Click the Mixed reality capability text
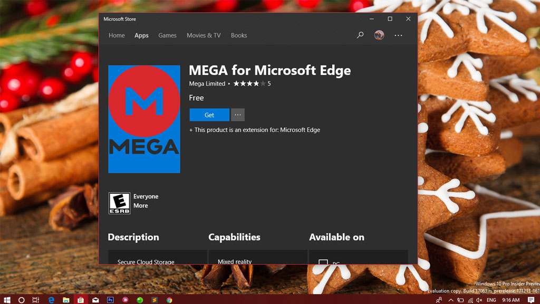The height and width of the screenshot is (304, 540). point(235,261)
